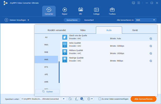
Task: Click the Niedrige Qualität preset icon
Action: pyautogui.click(x=65, y=59)
